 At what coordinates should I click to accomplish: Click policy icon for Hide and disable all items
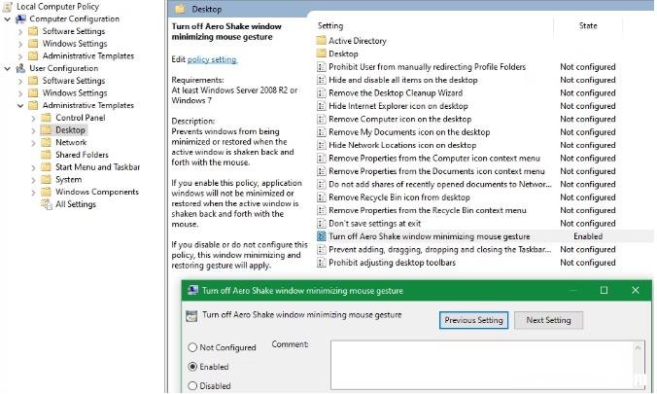(322, 80)
